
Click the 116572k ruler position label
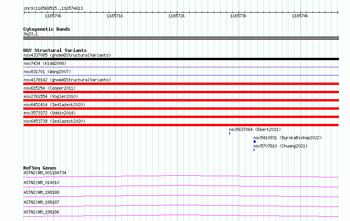(x=177, y=16)
